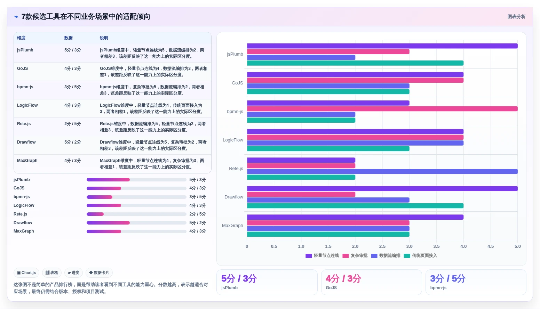Toggle 复杂审批 legend swatch
This screenshot has height=309, width=540.
click(346, 256)
